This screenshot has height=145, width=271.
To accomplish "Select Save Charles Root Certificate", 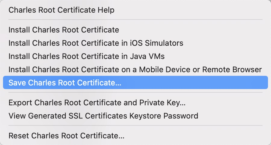I will tap(65, 83).
